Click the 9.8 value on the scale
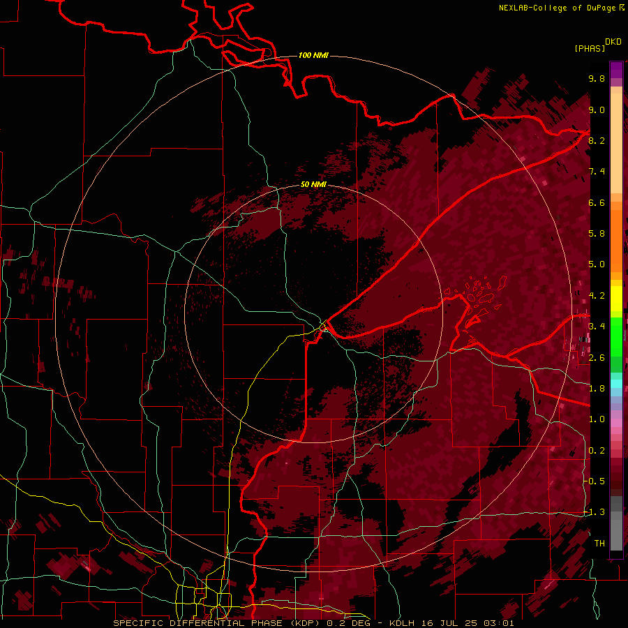Image resolution: width=628 pixels, height=628 pixels. coord(597,78)
